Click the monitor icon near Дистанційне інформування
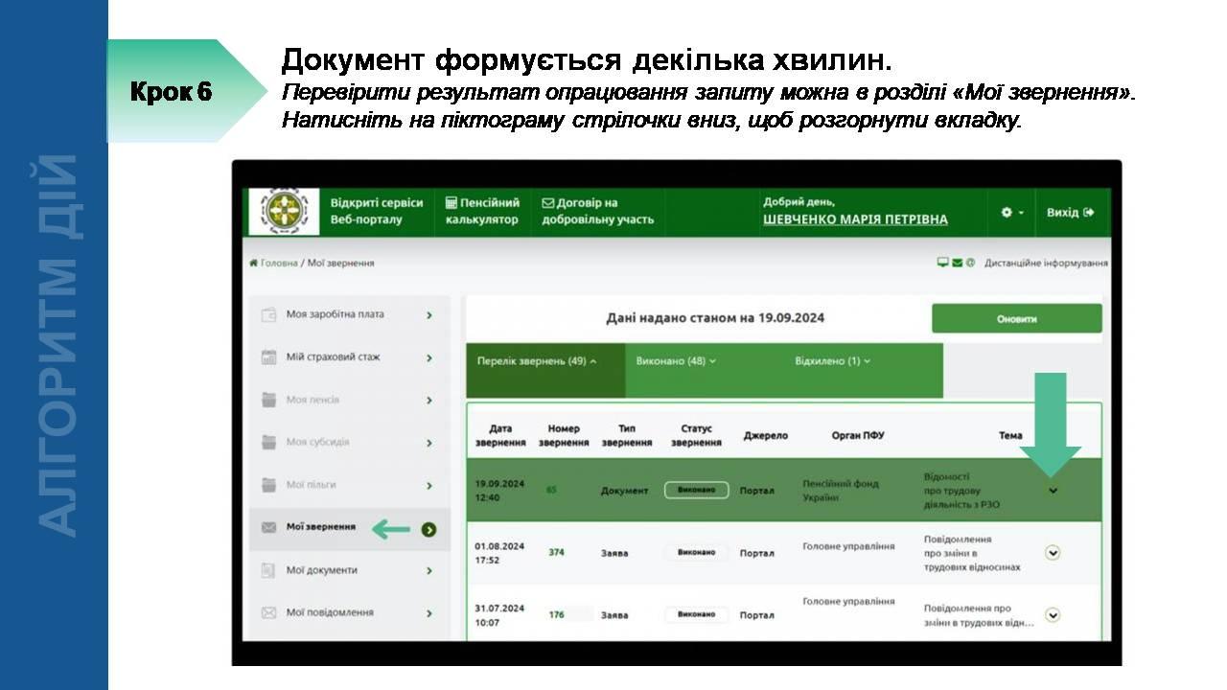The image size is (1227, 690). (x=942, y=263)
